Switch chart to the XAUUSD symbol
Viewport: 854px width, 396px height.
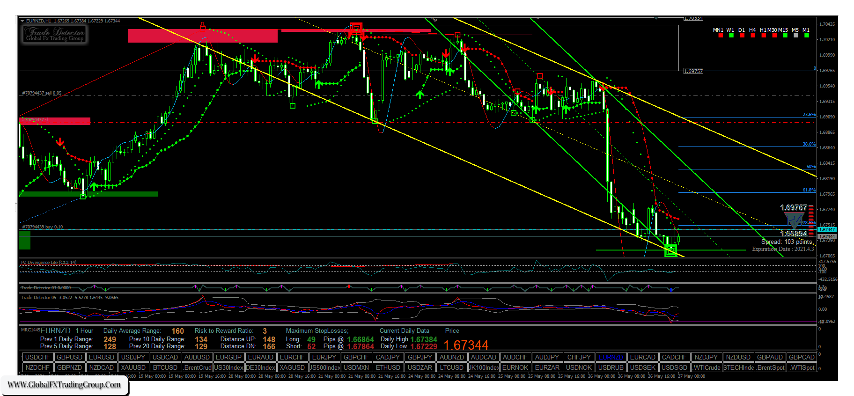tap(133, 367)
